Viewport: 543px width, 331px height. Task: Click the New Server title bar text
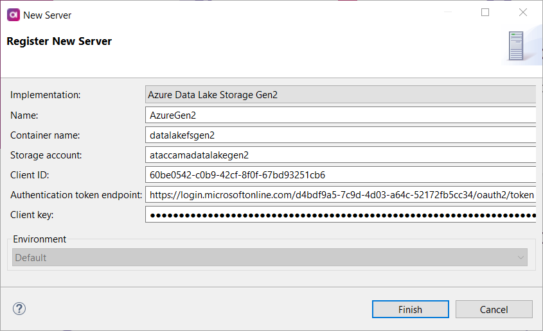point(48,14)
